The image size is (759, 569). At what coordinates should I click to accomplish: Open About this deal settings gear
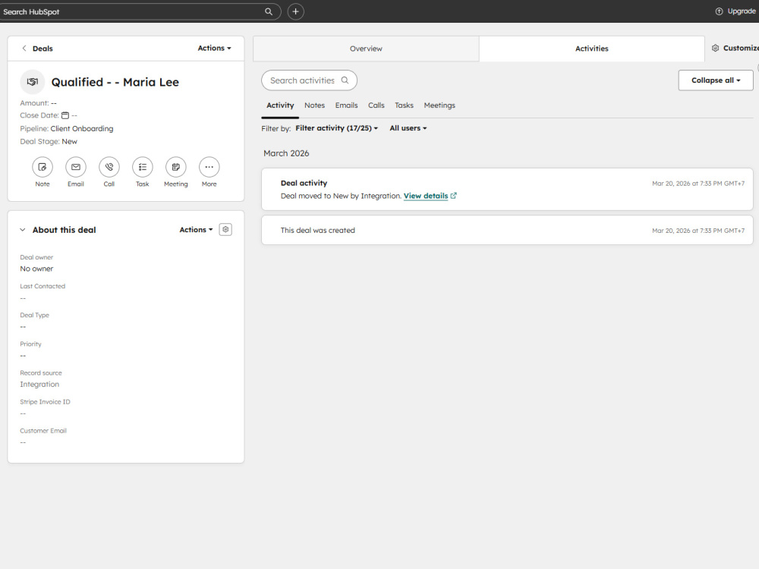tap(225, 229)
